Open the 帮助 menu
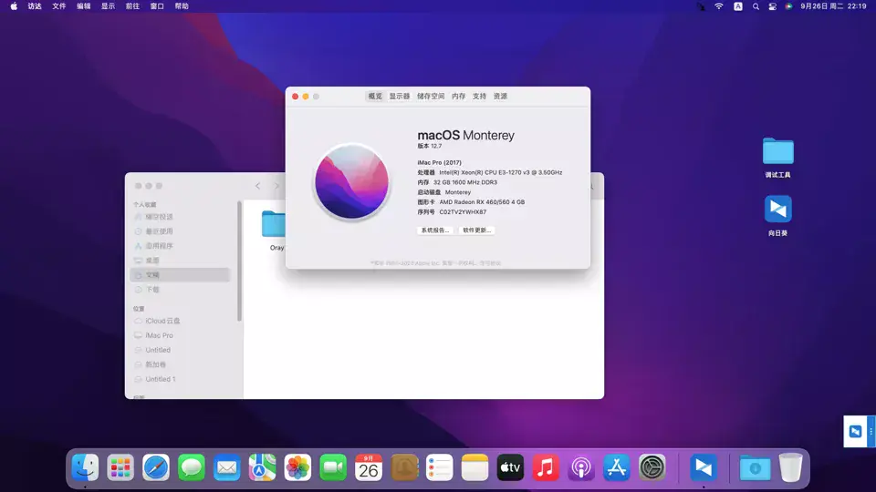 pos(182,6)
